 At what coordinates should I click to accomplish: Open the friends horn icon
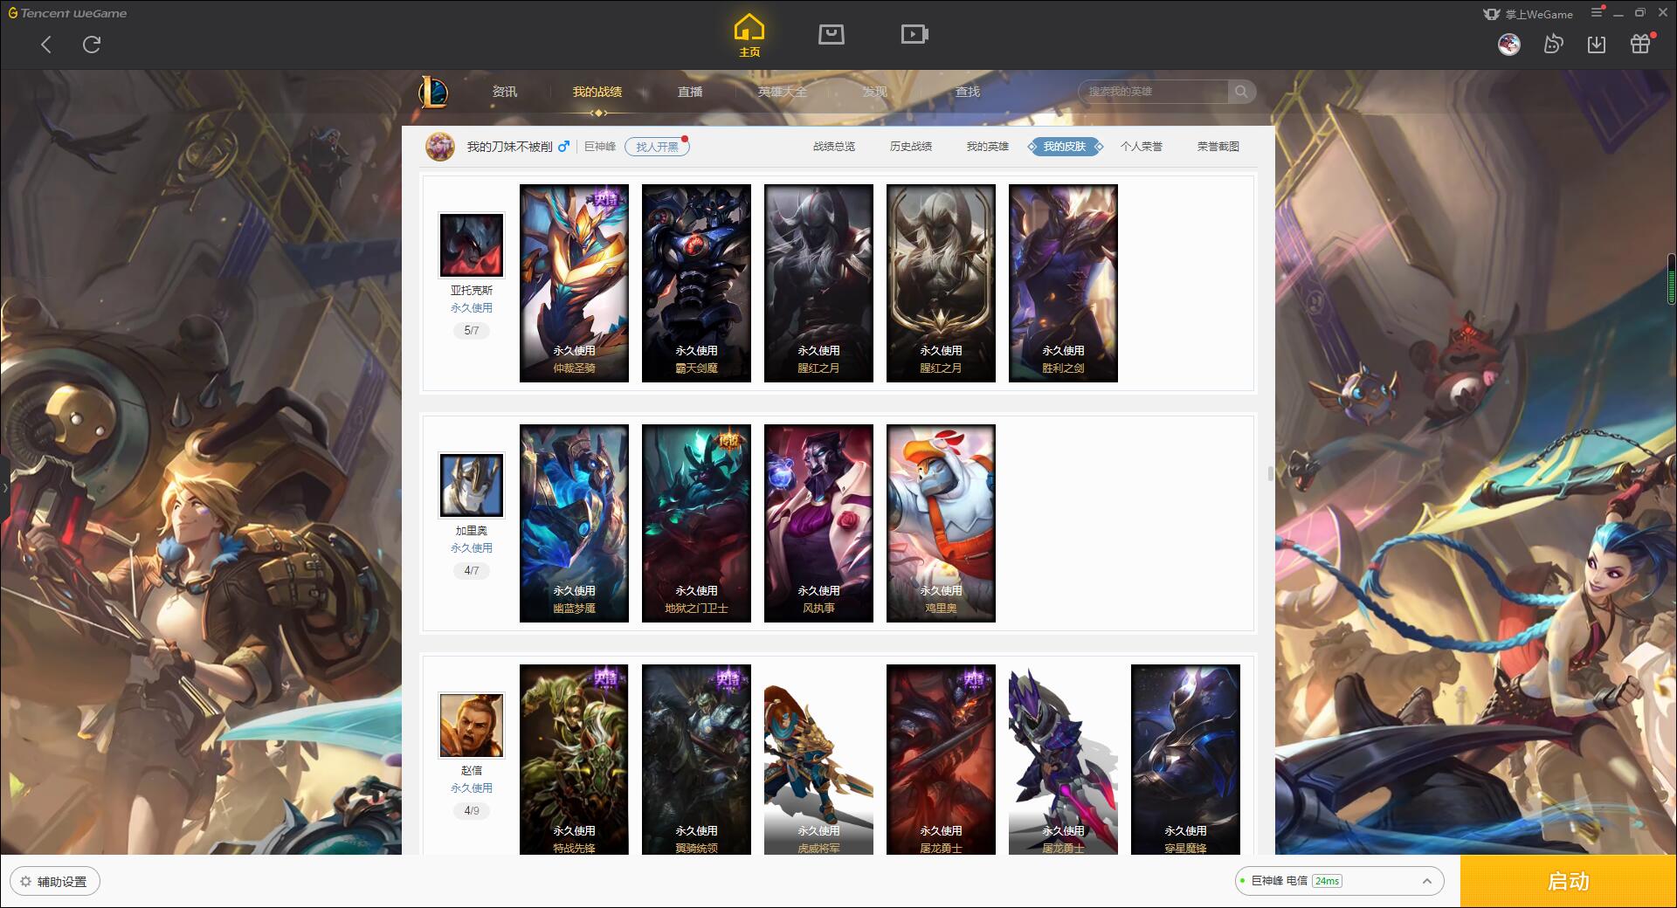pos(1553,45)
